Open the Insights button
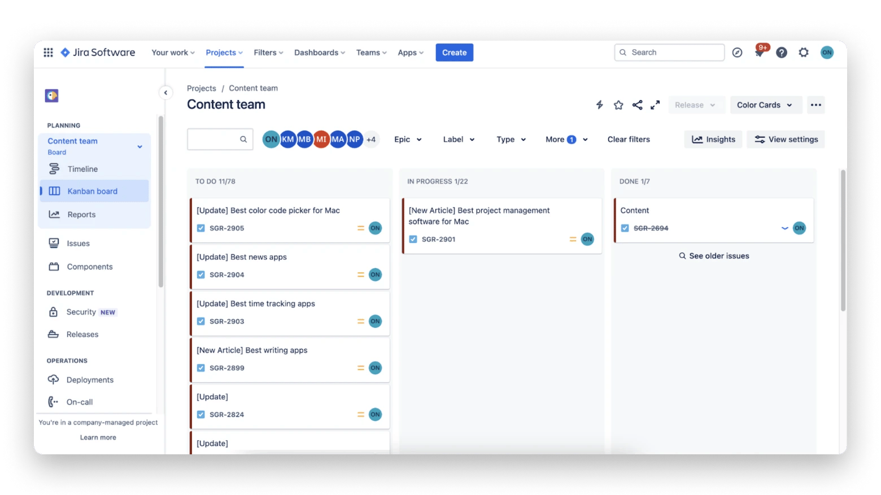 [714, 140]
